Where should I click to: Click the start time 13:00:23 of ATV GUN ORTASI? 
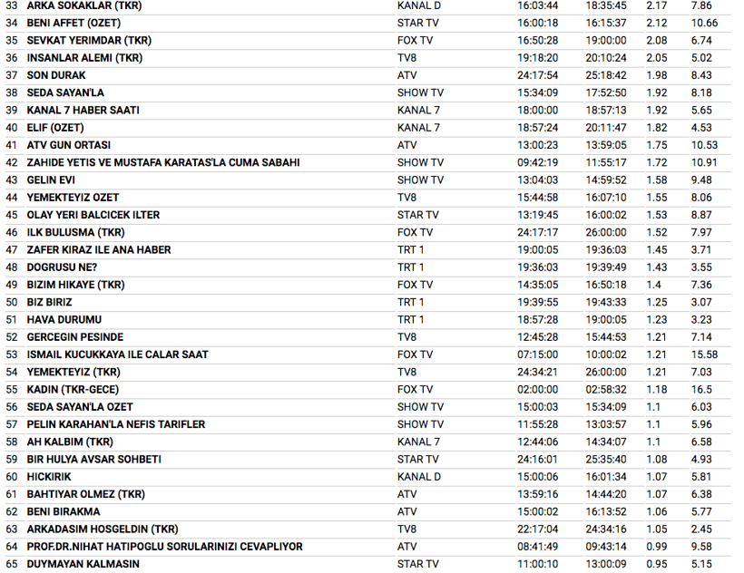[538, 145]
